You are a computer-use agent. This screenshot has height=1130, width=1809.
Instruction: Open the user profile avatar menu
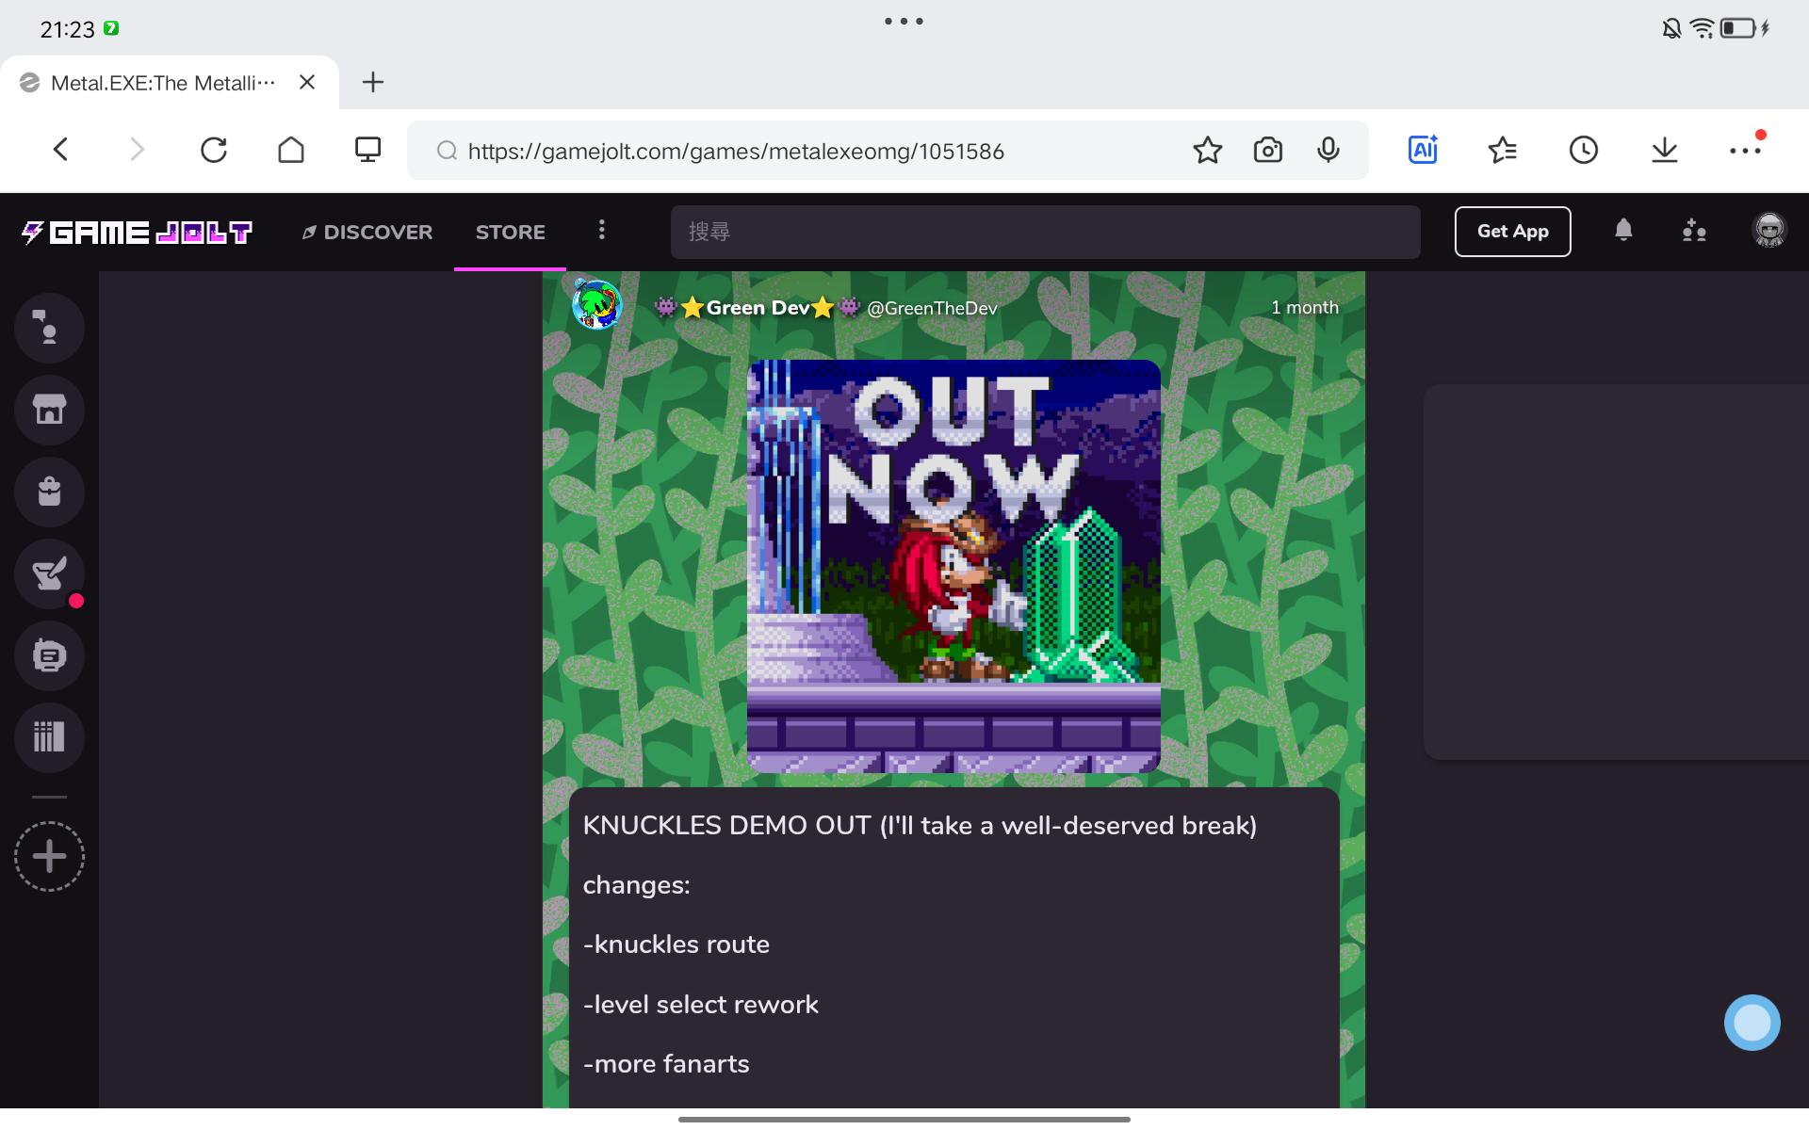click(1769, 231)
